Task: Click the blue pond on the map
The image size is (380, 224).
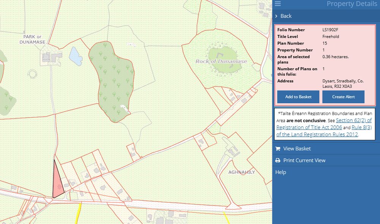Action: tap(75, 57)
